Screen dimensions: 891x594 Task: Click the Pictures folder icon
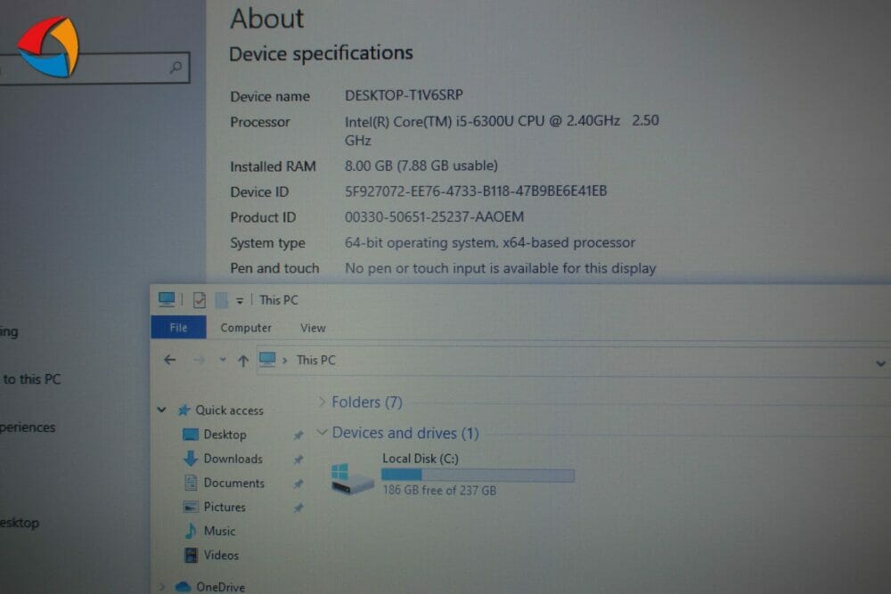coord(191,507)
